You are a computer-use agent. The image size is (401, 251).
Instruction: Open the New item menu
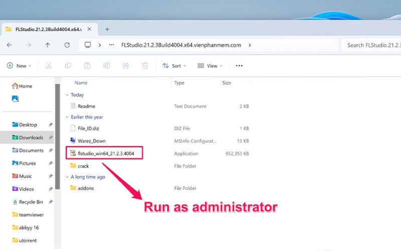19,66
